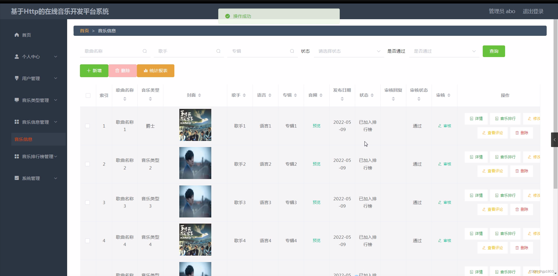Click 首页 breadcrumb link
Screen dimensions: 558x276
84,31
